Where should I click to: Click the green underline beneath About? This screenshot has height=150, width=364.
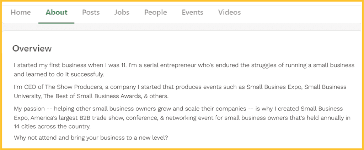click(x=57, y=23)
